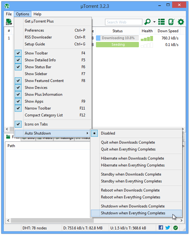Image resolution: width=190 pixels, height=235 pixels.
Task: Open Preferences via the gear icon
Action: coord(181,22)
